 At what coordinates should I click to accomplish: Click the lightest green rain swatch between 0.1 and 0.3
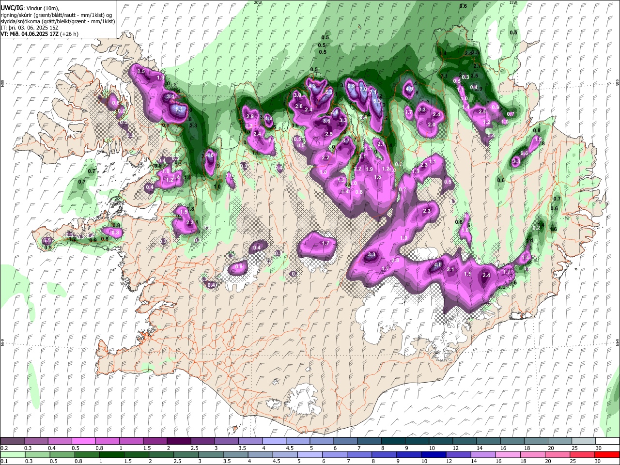12,455
